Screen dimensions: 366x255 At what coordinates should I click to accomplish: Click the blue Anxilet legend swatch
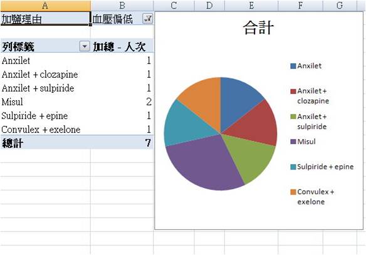coord(293,66)
